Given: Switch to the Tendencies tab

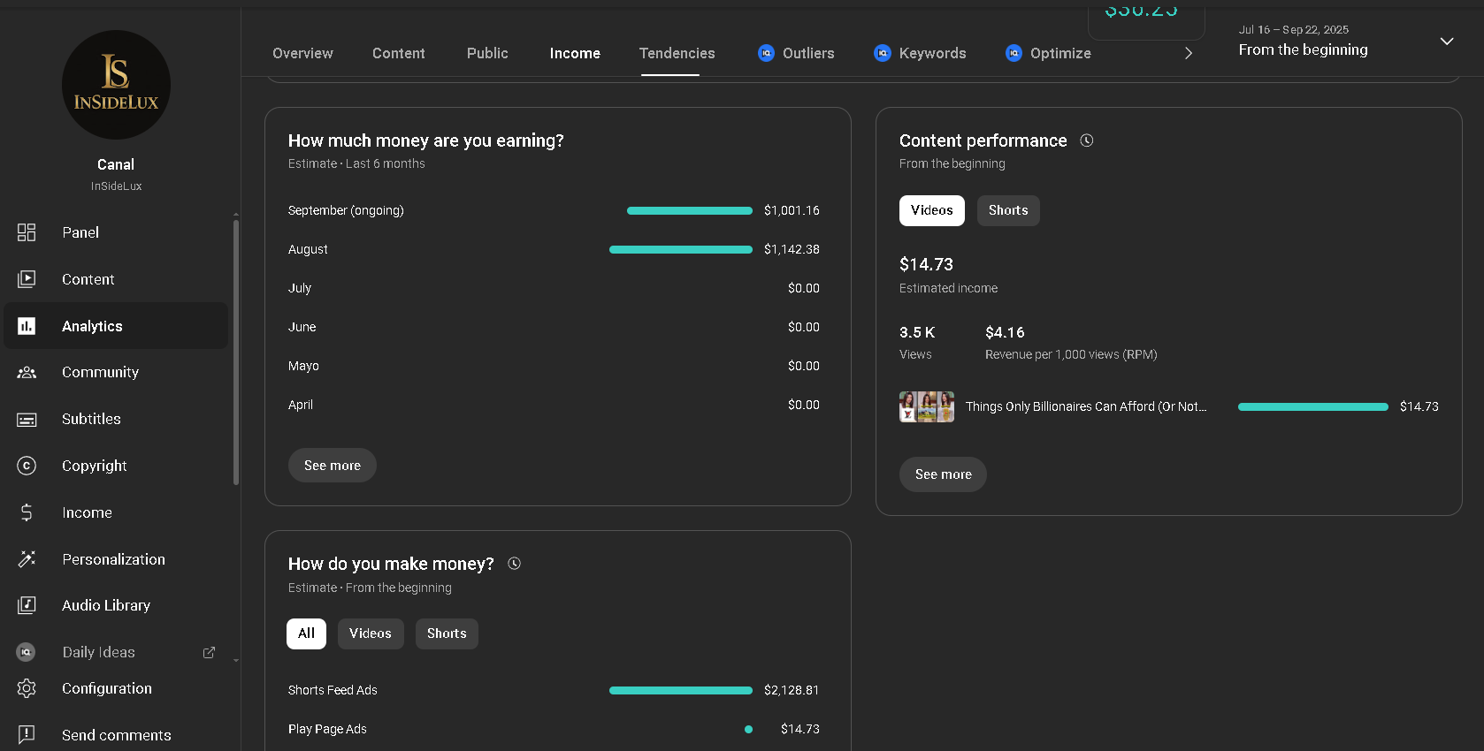Looking at the screenshot, I should [677, 53].
